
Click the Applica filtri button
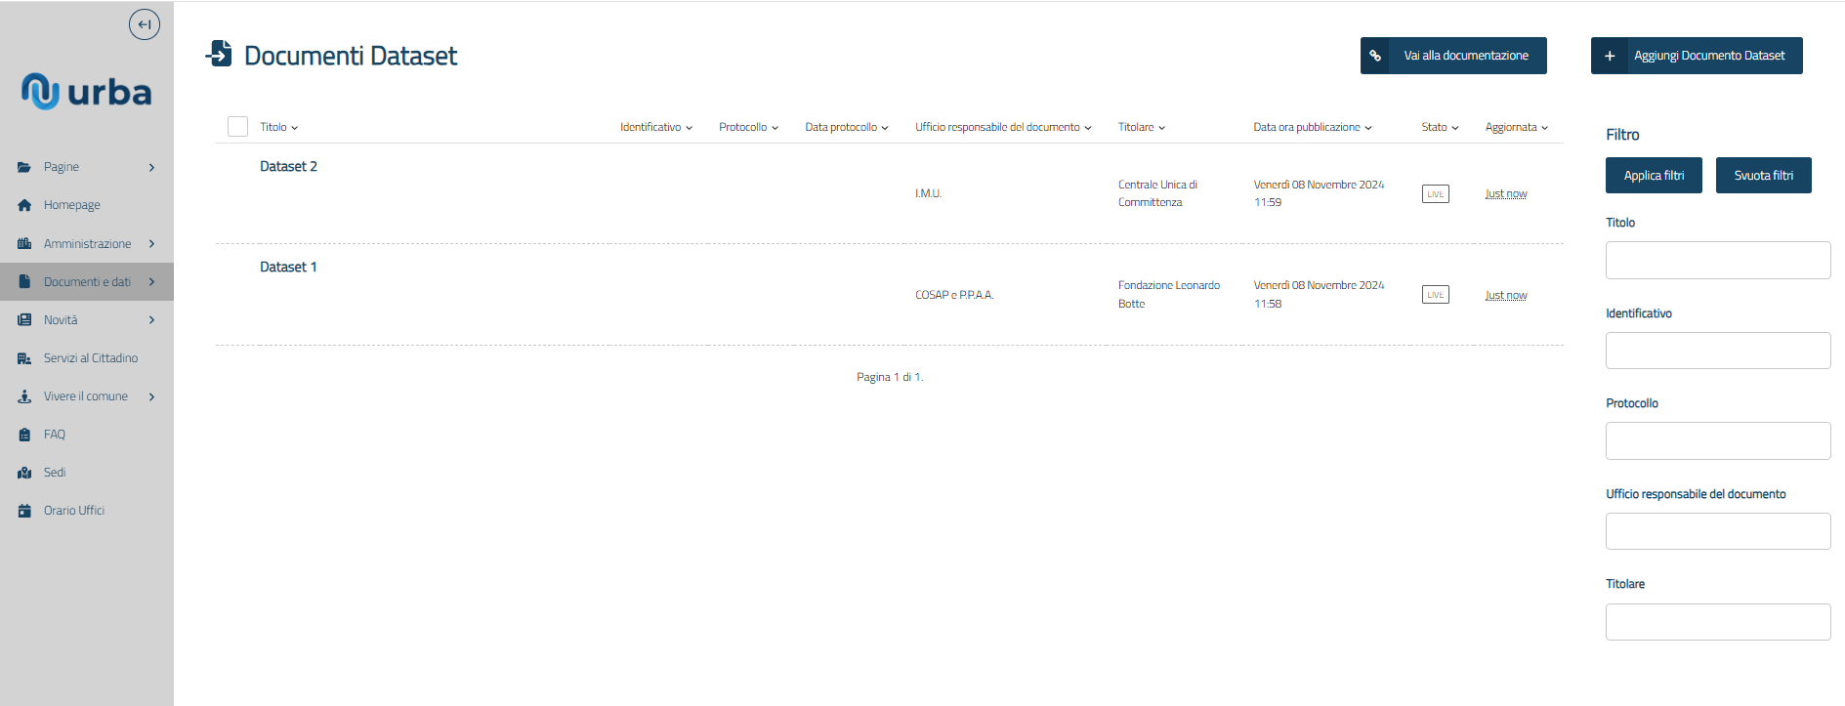click(1653, 176)
